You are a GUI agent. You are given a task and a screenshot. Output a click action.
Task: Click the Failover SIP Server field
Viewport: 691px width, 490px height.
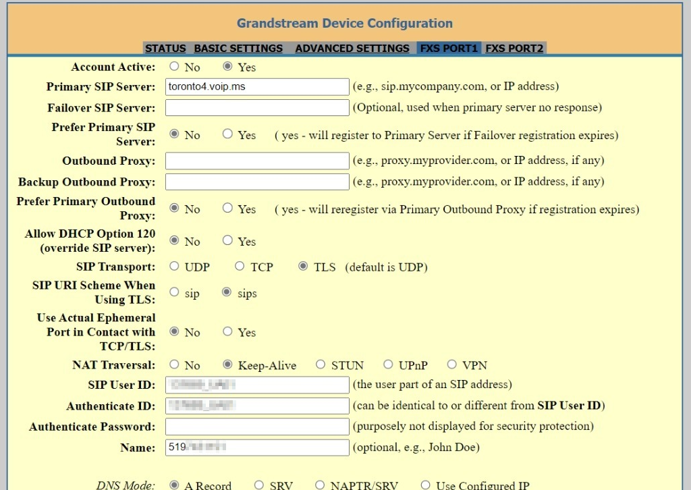[x=257, y=108]
